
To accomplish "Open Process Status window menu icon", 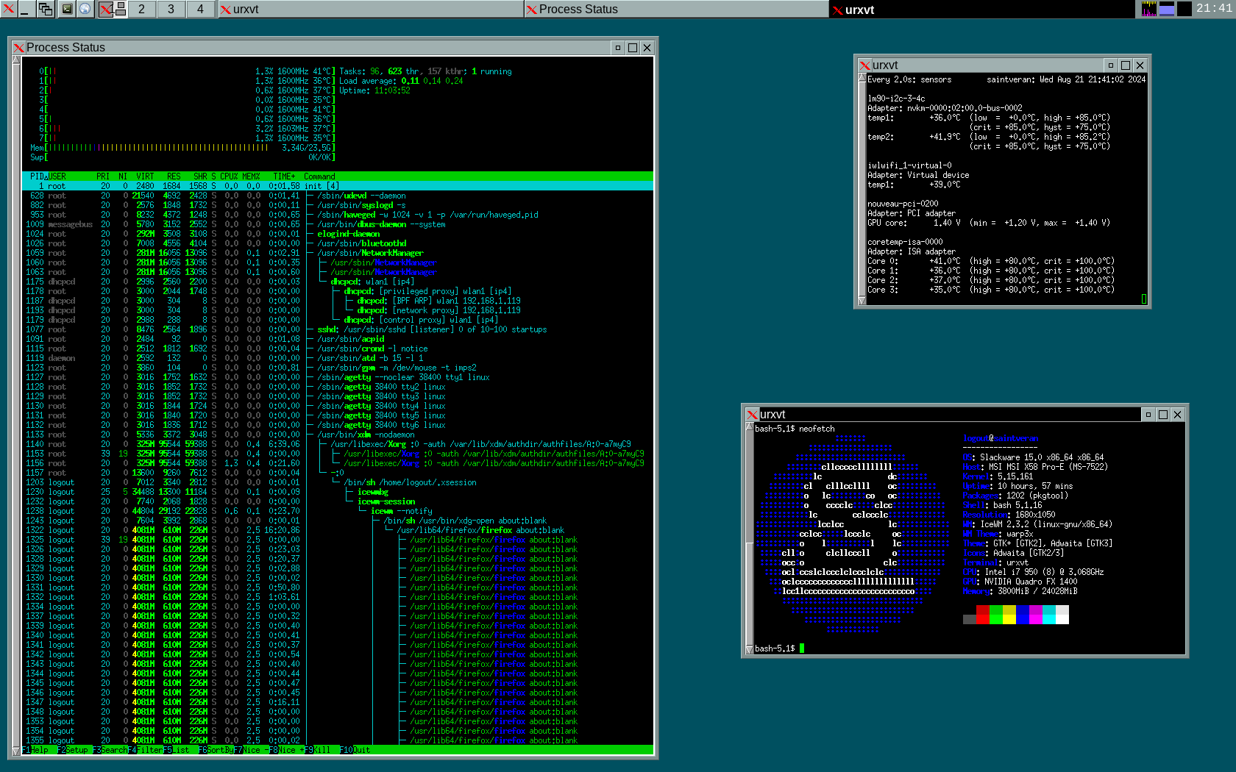I will tap(19, 48).
